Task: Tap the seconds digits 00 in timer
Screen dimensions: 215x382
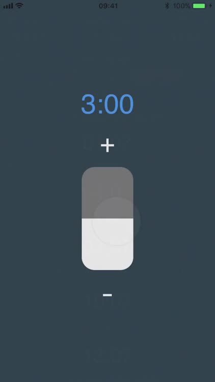Action: click(119, 104)
